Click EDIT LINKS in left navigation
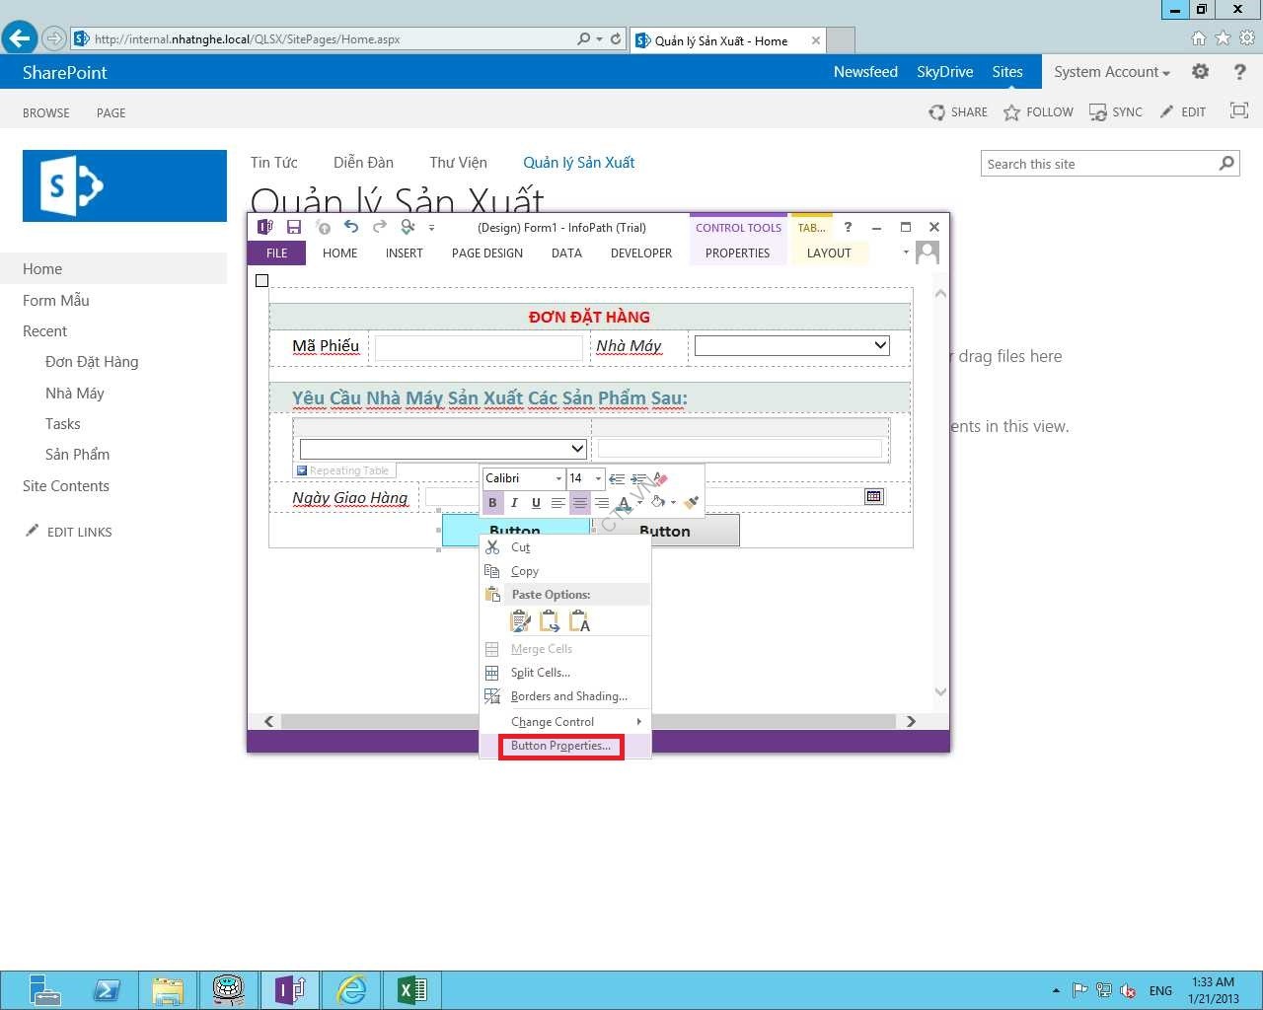 pos(79,532)
